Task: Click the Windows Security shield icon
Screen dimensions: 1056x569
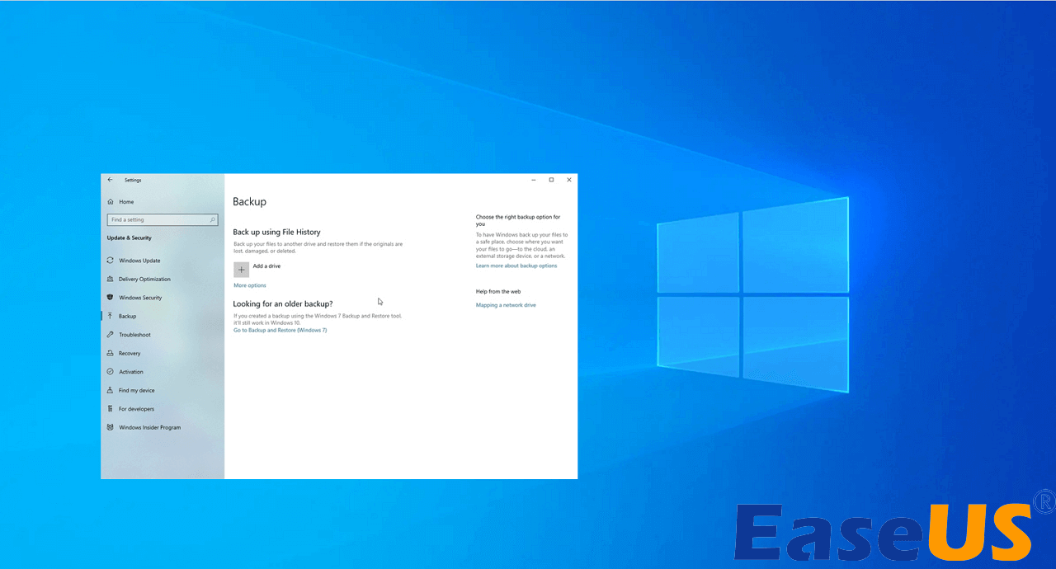Action: pyautogui.click(x=110, y=298)
